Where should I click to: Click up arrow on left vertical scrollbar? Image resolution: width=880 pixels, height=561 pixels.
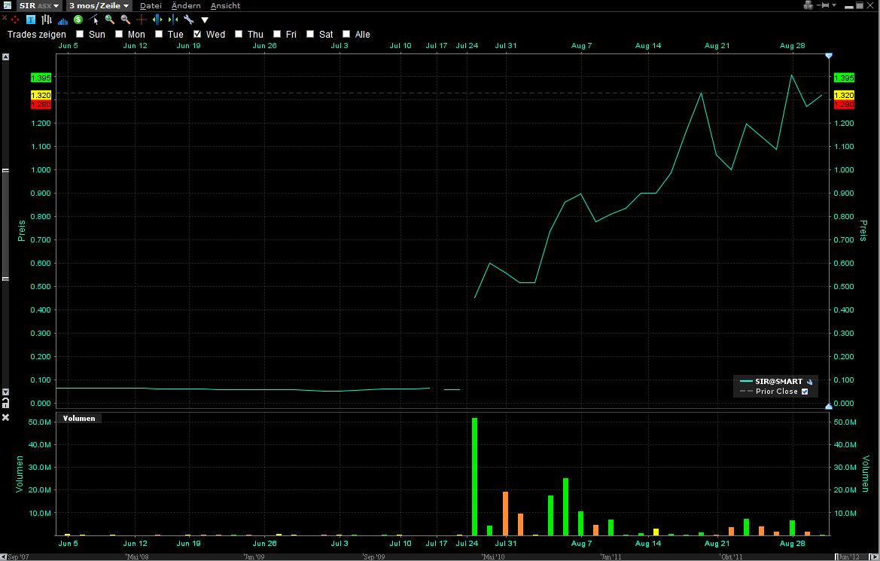tap(5, 56)
